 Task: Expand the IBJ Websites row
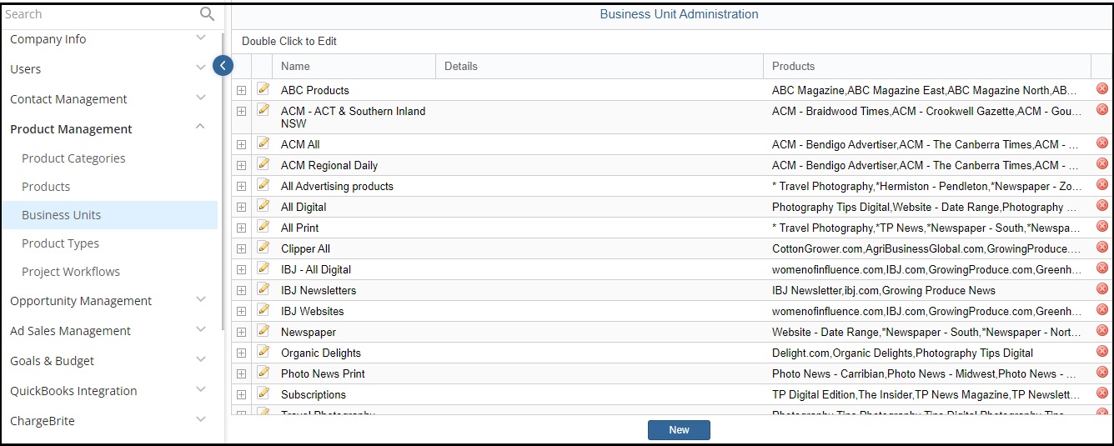point(241,311)
